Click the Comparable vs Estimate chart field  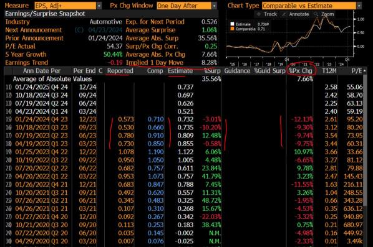point(309,6)
